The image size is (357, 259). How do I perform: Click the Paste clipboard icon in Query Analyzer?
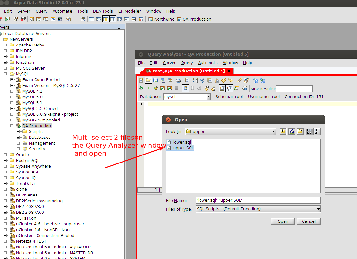coord(217,80)
